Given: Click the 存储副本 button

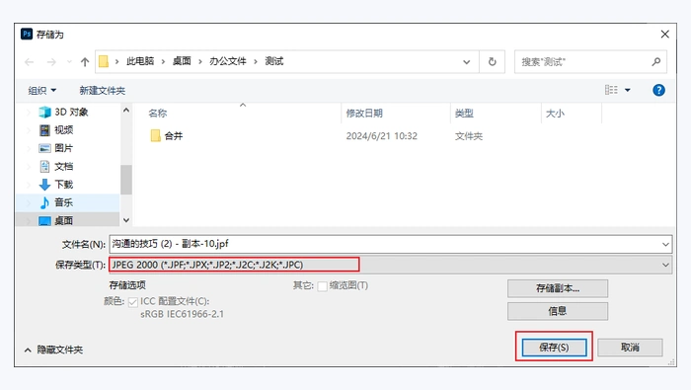Looking at the screenshot, I should (x=558, y=288).
